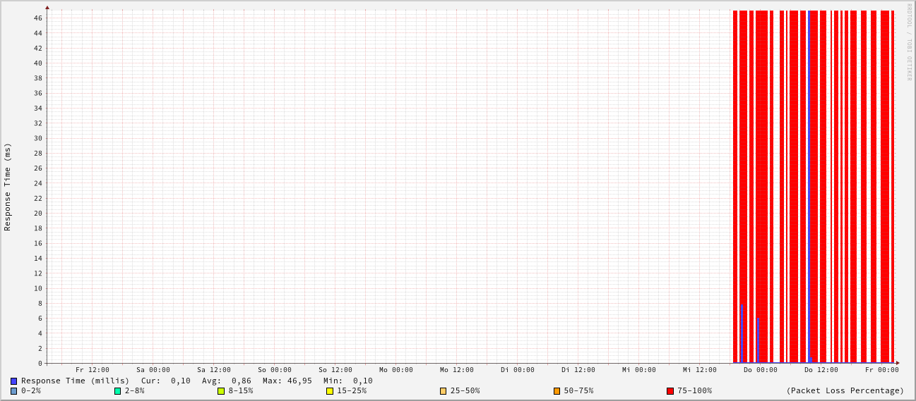
Task: Click the 46 value on the y-axis
Action: point(38,18)
